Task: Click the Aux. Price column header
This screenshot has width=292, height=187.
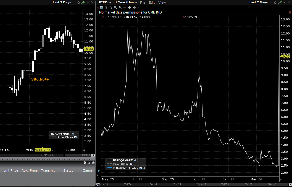Action: (30, 170)
